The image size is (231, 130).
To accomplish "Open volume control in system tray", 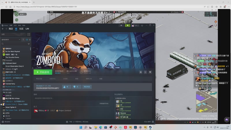I will coord(217,127).
